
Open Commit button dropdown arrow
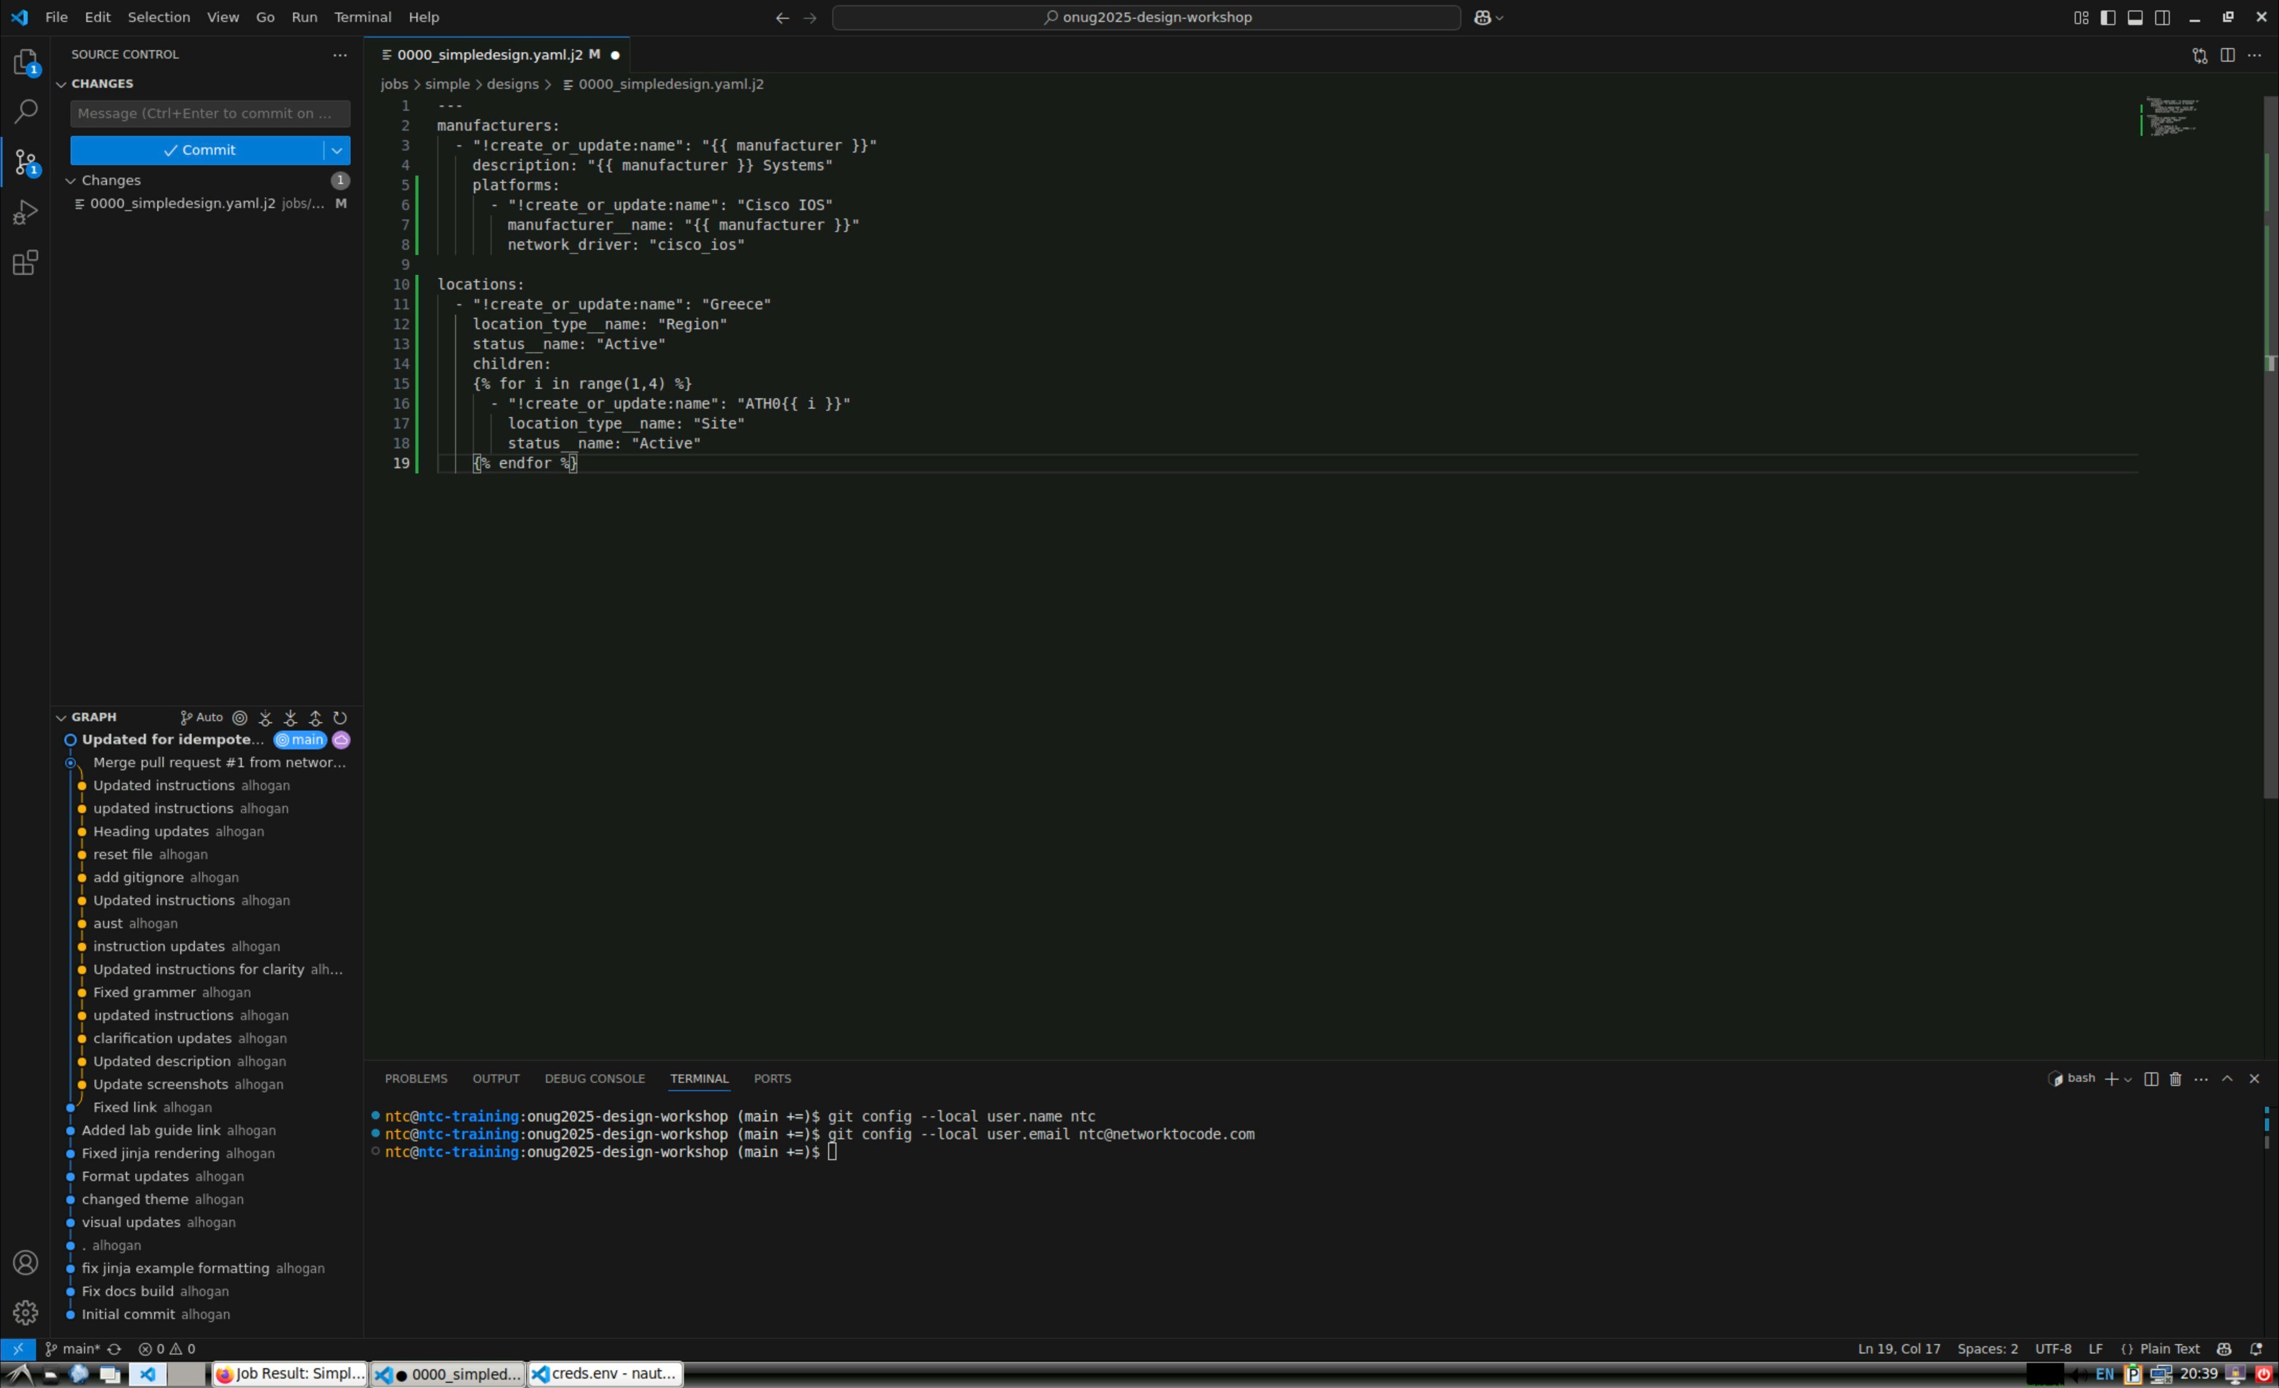[x=336, y=150]
